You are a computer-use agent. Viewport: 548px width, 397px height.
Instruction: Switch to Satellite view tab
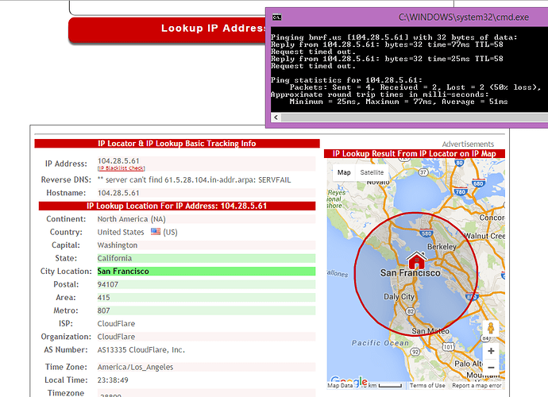pos(372,172)
